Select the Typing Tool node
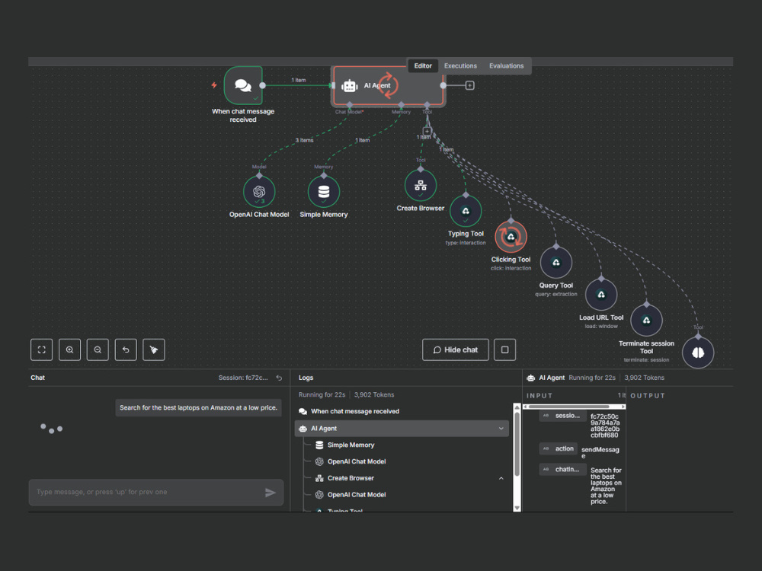Screen dimensions: 762x571 point(466,211)
